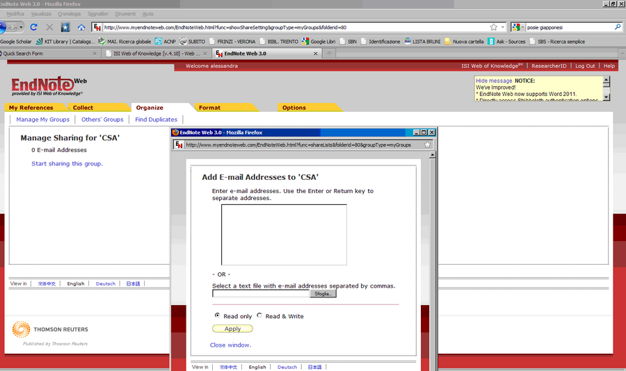Click the Stop loading X icon
The height and width of the screenshot is (371, 626).
pyautogui.click(x=49, y=27)
